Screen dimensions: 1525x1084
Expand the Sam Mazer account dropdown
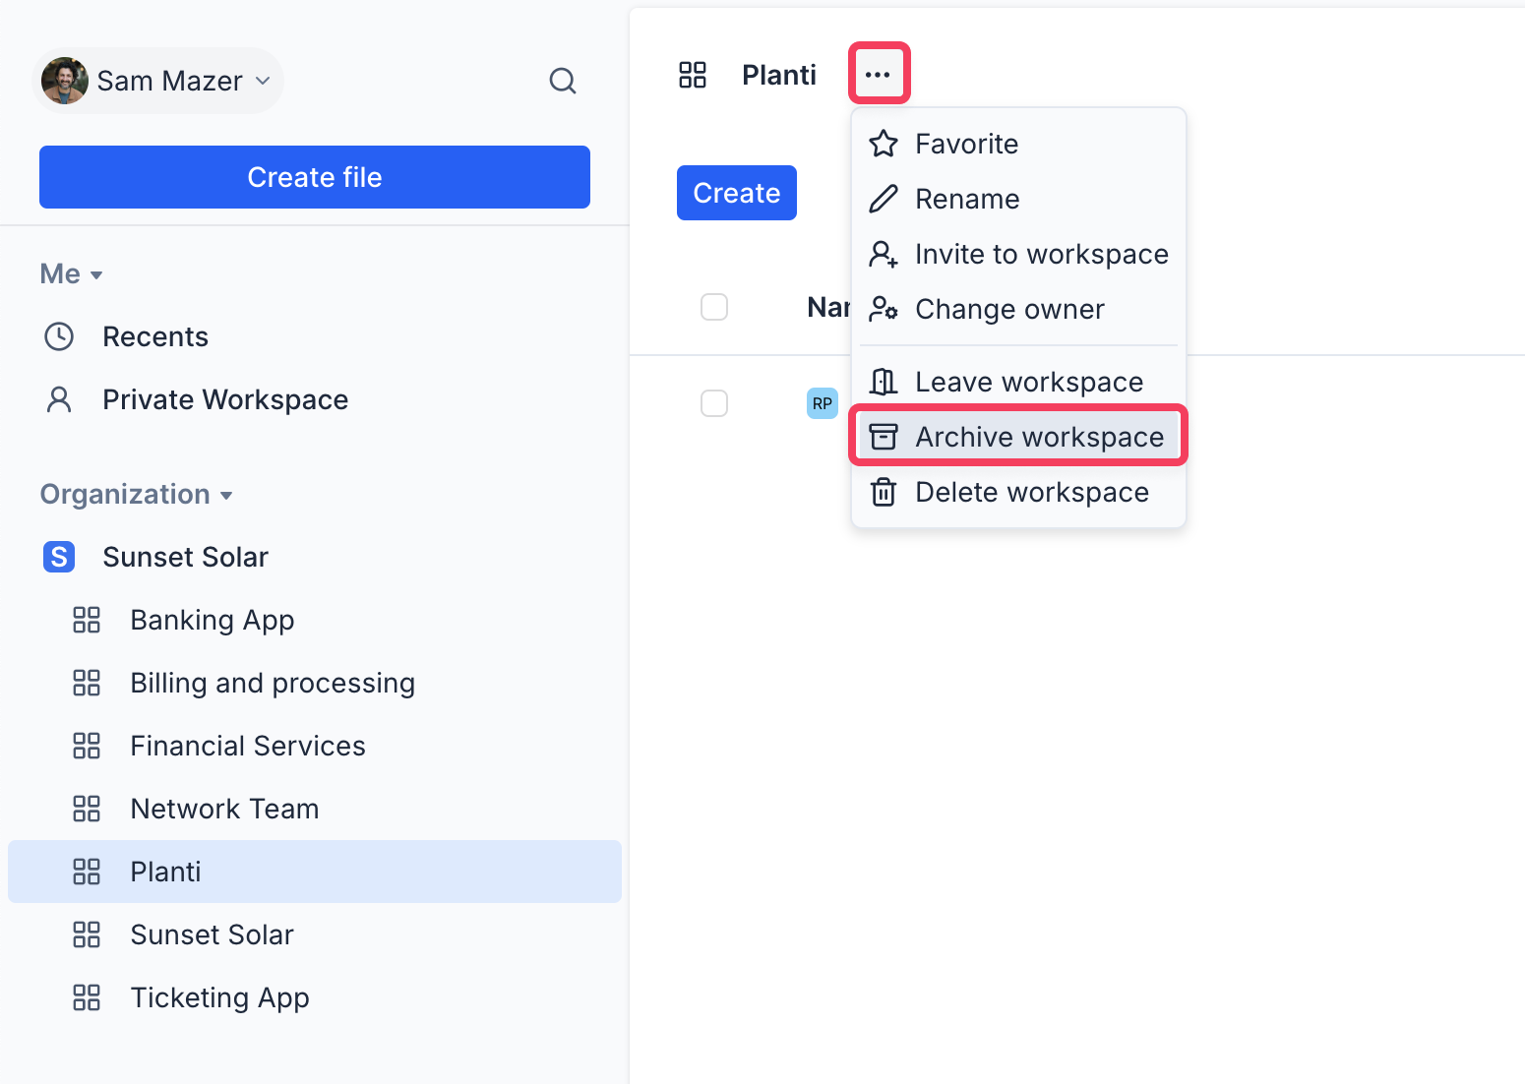tap(157, 81)
